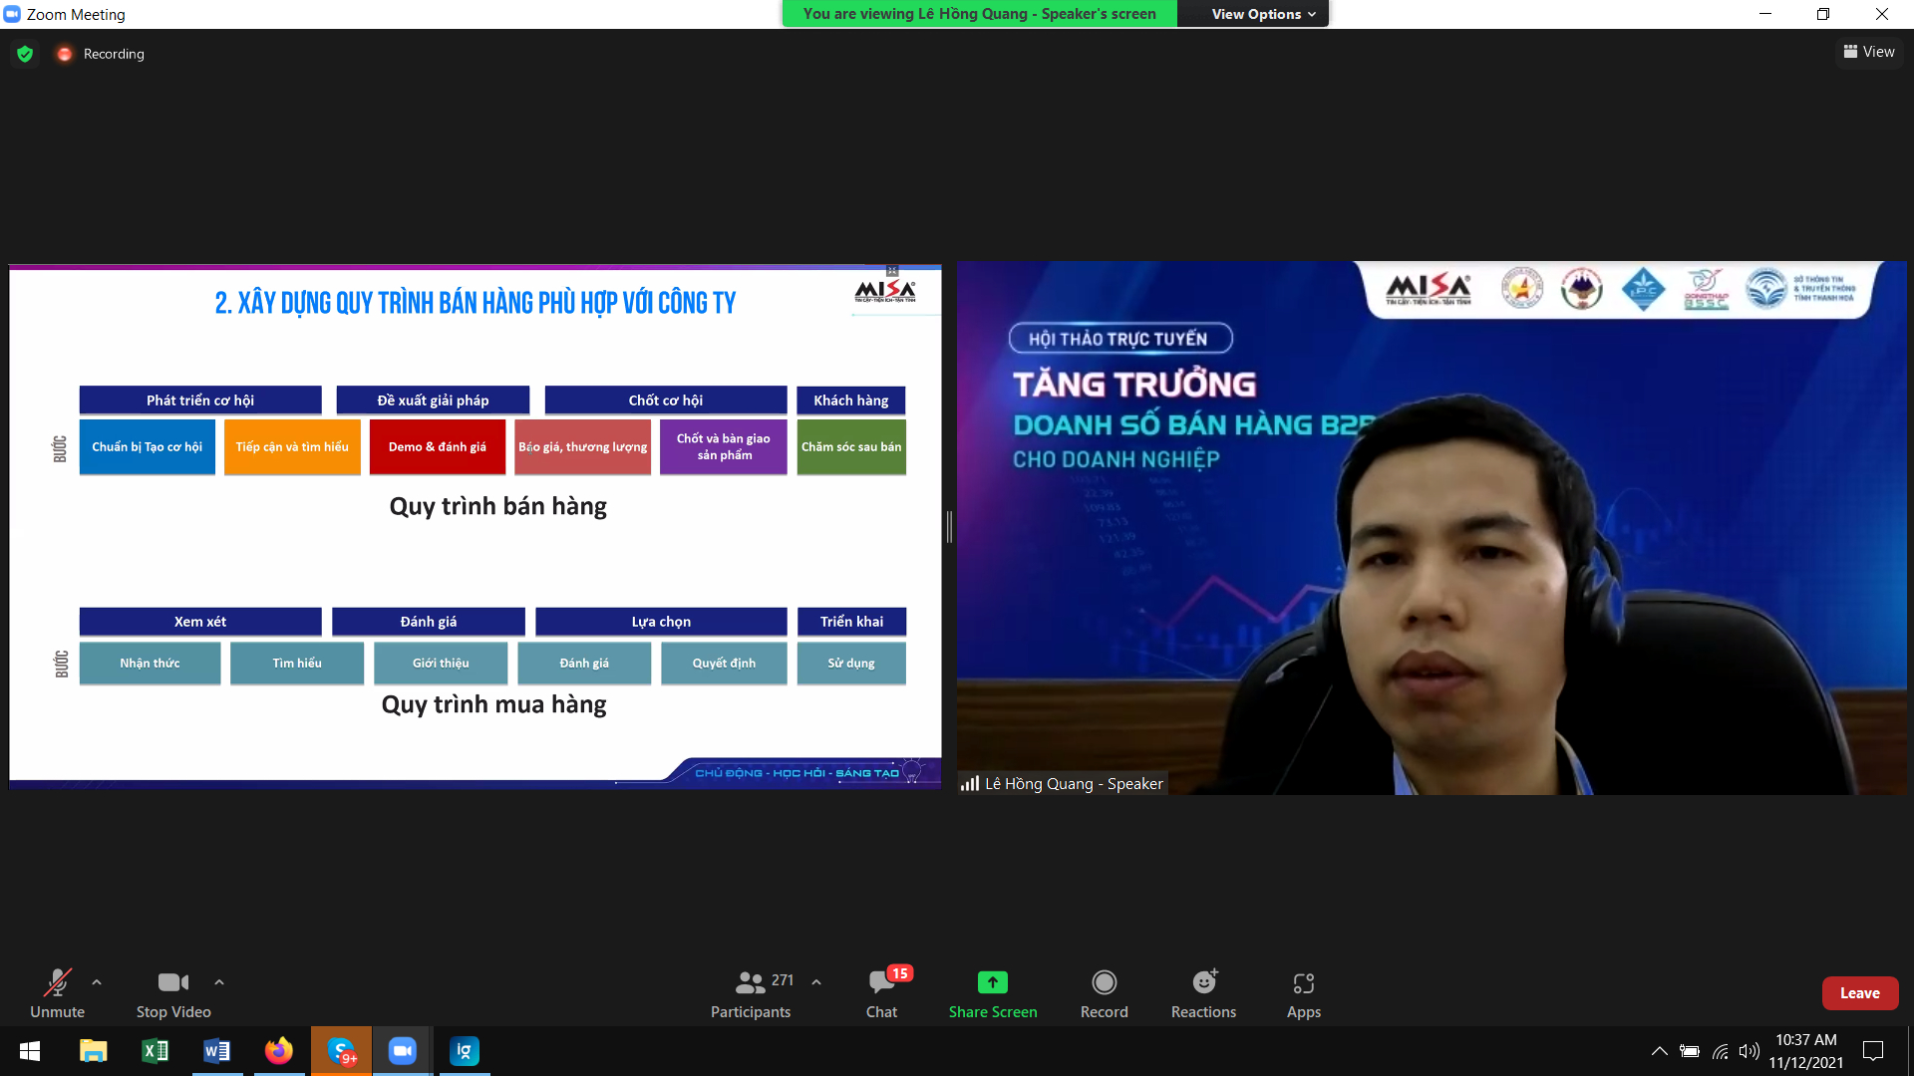Grab the divider between slide and video
Screen dimensions: 1914x1076
(x=949, y=527)
